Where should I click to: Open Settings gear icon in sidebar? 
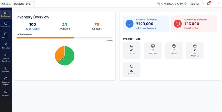click(6, 92)
